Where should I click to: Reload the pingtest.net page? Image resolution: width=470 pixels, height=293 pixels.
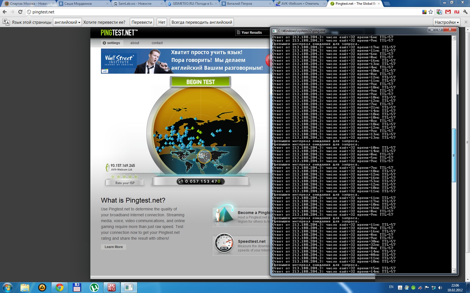tap(20, 12)
